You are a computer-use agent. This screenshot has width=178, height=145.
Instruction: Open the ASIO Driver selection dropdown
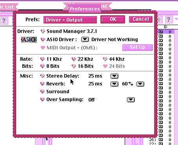[x=85, y=40]
